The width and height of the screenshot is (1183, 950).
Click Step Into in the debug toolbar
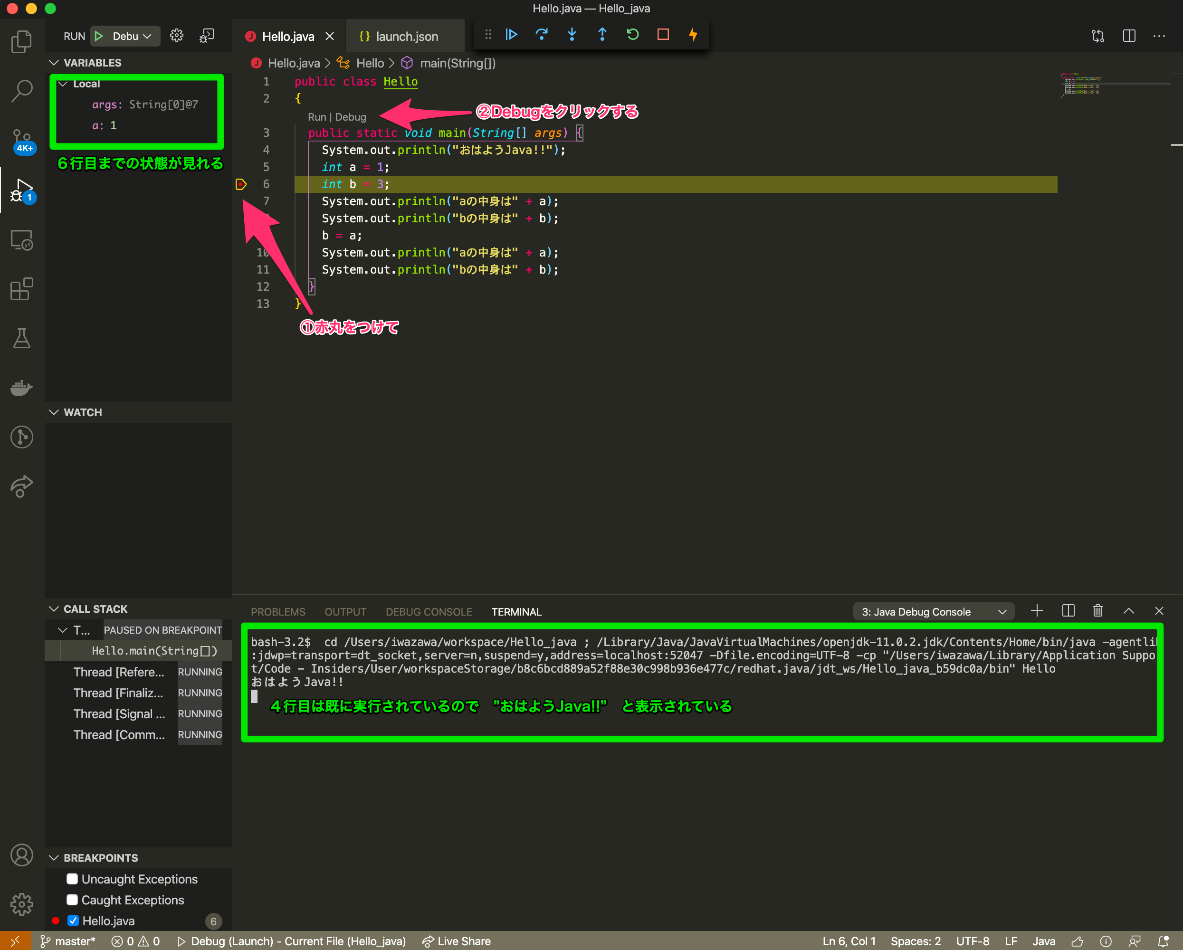[x=572, y=35]
